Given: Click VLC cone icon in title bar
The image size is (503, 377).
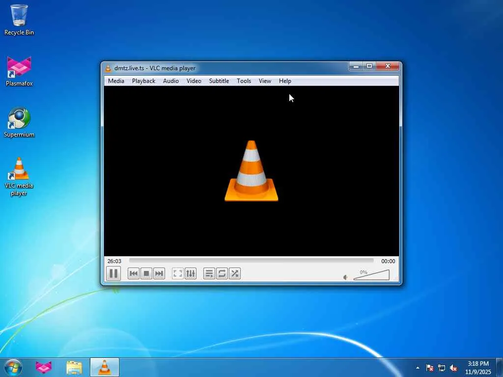Looking at the screenshot, I should coord(109,68).
